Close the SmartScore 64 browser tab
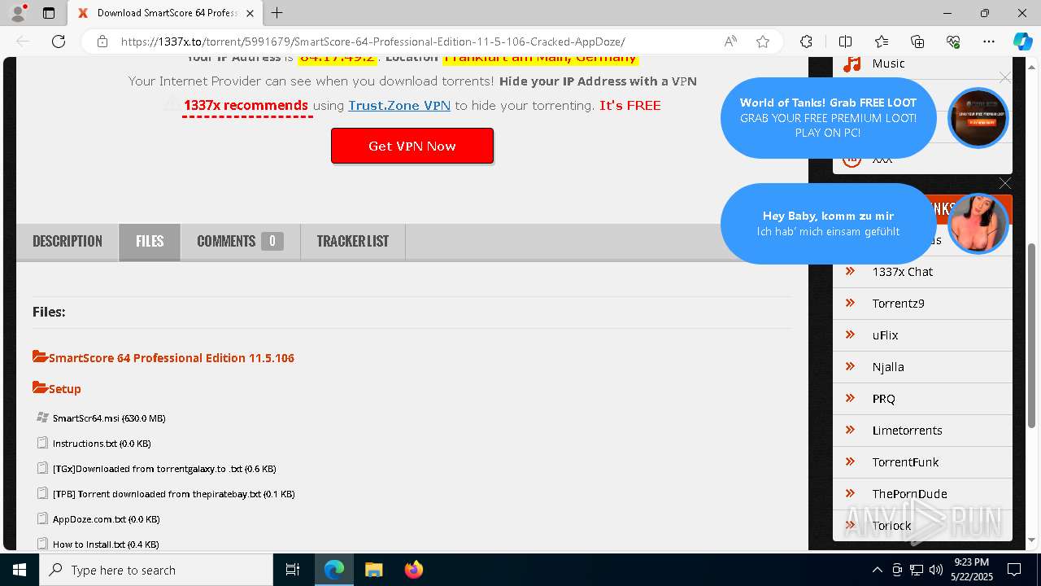1041x586 pixels. pos(250,13)
